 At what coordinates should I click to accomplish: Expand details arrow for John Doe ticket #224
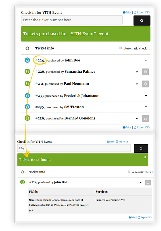pyautogui.click(x=146, y=61)
